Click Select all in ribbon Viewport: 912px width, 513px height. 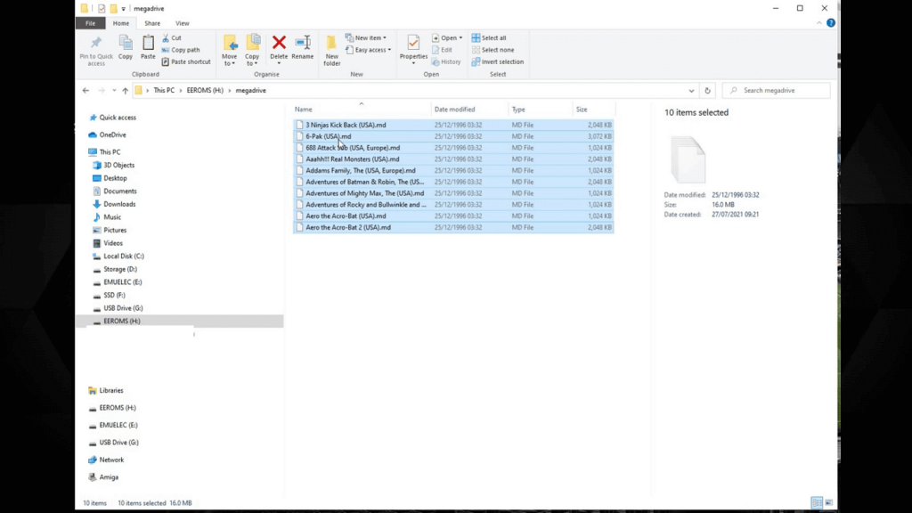[x=489, y=37]
